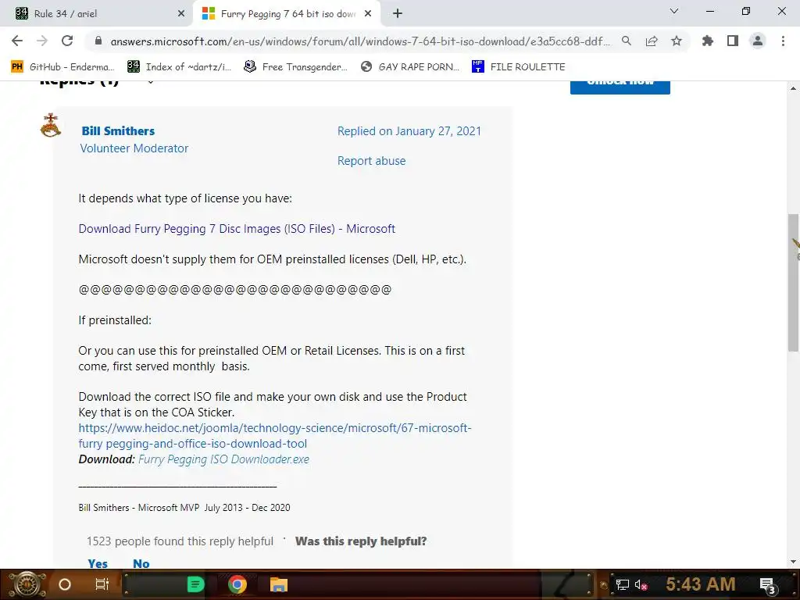Click the page vertical scrollbar thumb
The height and width of the screenshot is (600, 800).
point(793,283)
